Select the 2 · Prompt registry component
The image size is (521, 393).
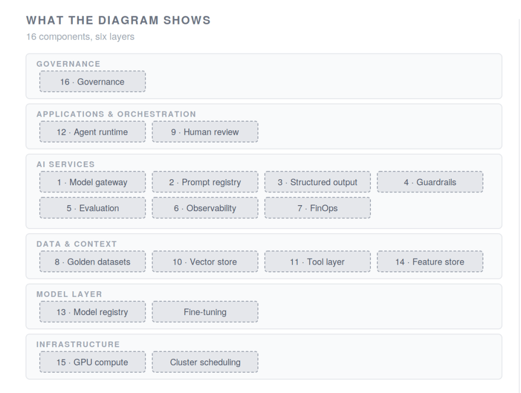pyautogui.click(x=205, y=182)
